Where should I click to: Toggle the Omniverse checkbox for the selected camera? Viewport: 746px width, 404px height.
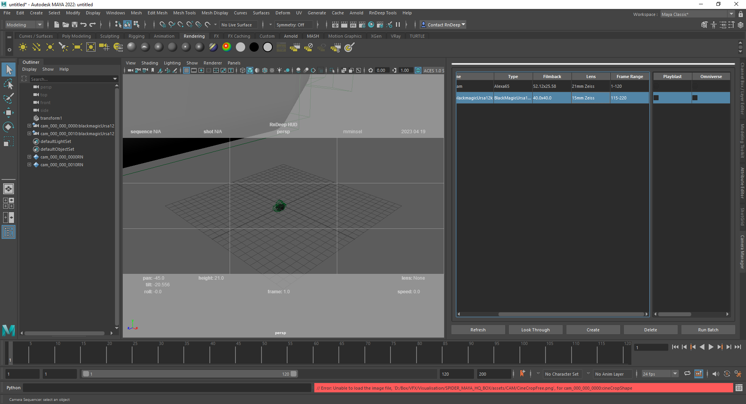click(695, 98)
